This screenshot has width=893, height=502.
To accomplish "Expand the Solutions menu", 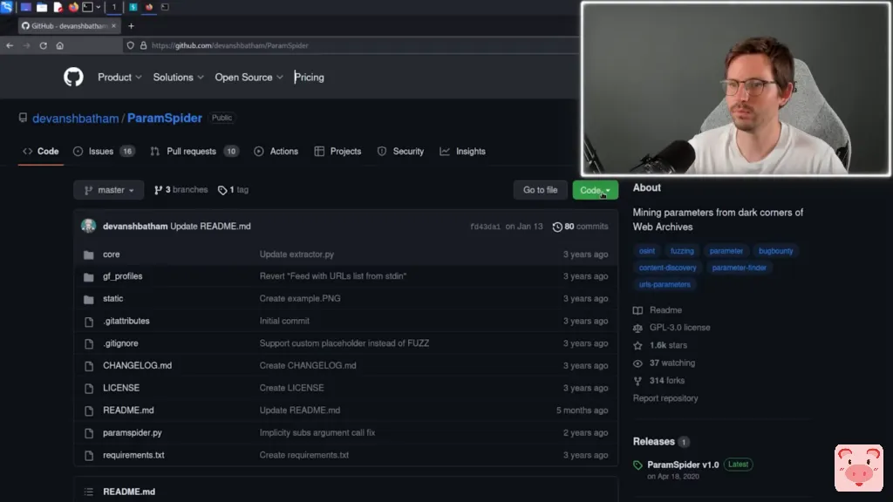I will (x=178, y=78).
